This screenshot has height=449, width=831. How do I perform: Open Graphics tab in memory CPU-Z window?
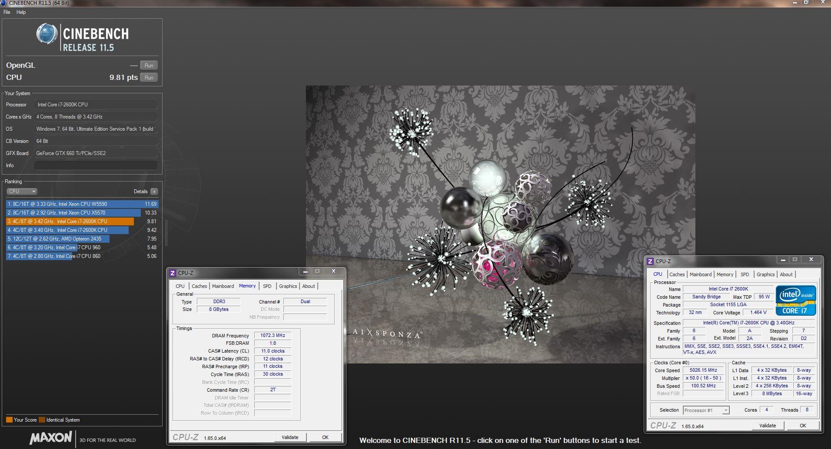(x=288, y=286)
